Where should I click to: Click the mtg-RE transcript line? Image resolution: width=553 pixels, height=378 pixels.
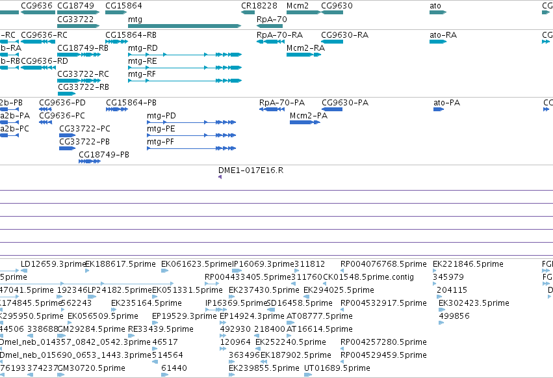(x=185, y=68)
